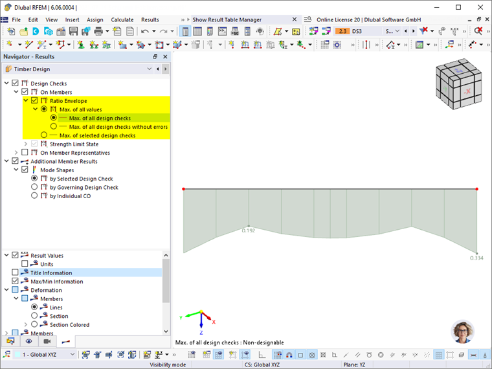
Task: Toggle the Ratio Envelope checkbox
Action: [34, 100]
